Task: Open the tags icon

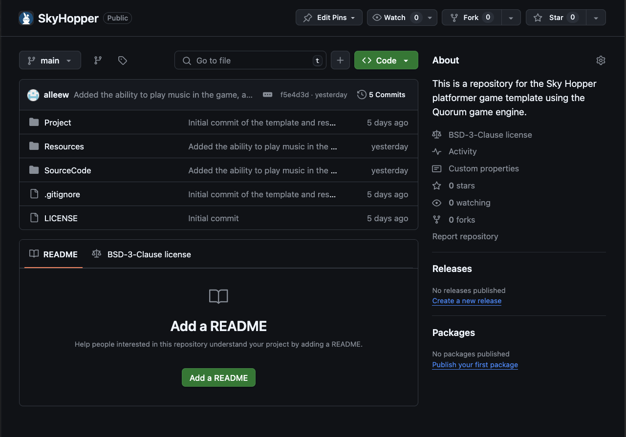Action: click(123, 60)
